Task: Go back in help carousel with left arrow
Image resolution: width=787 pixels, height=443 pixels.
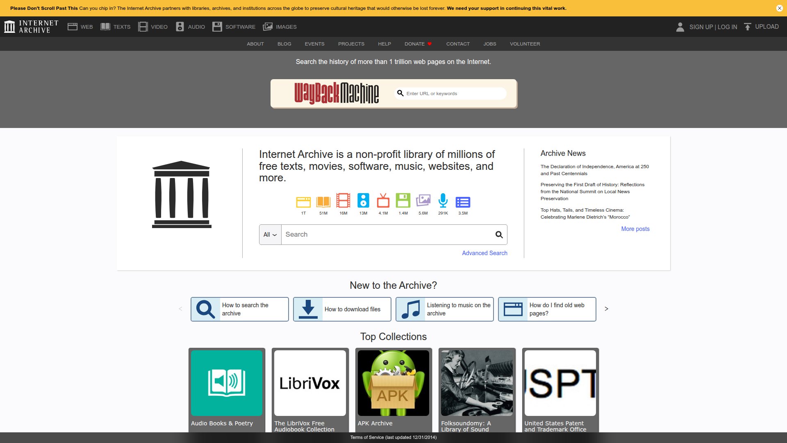Action: [x=180, y=309]
